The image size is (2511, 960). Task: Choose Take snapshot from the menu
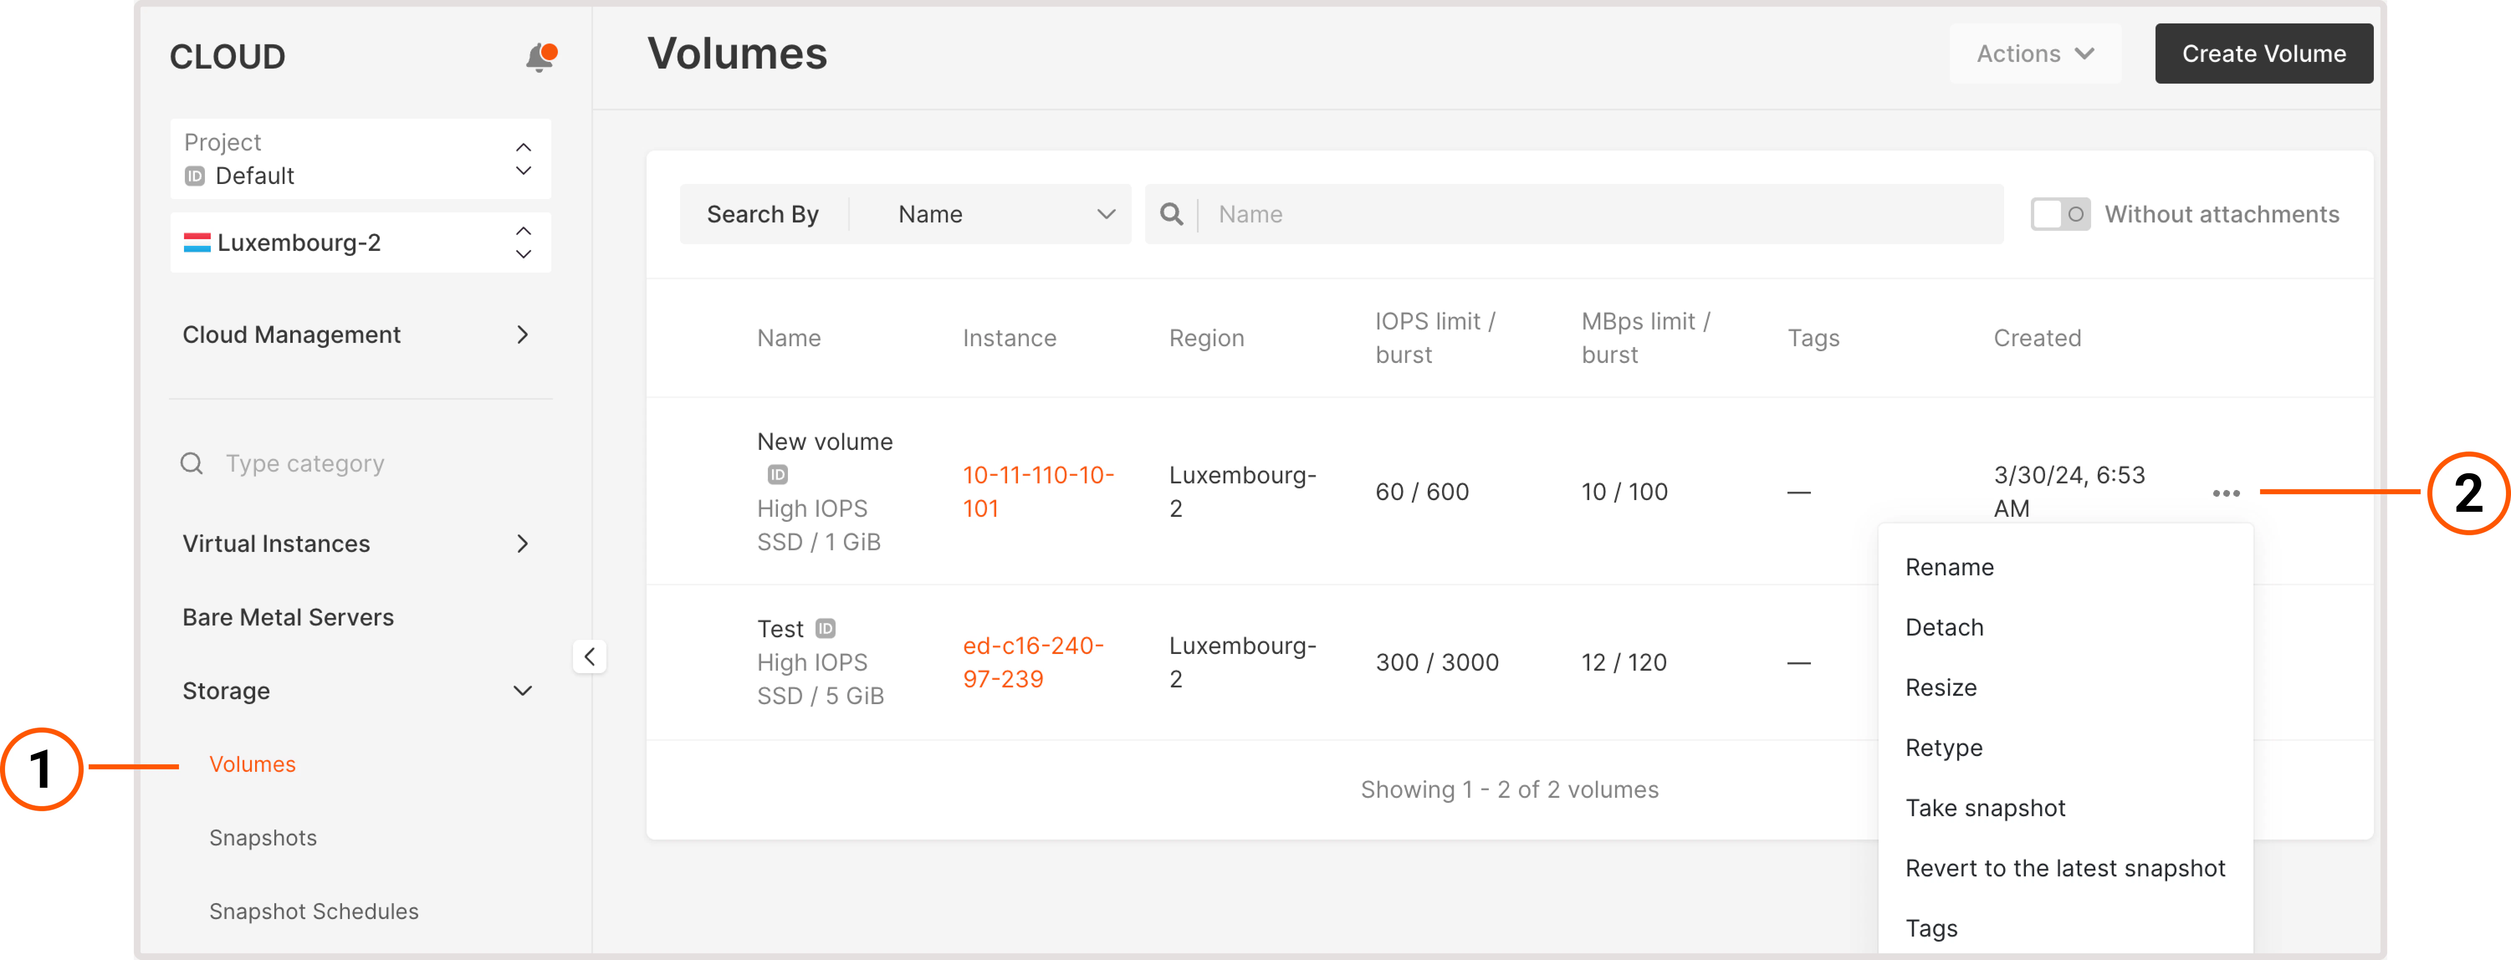click(x=1986, y=807)
